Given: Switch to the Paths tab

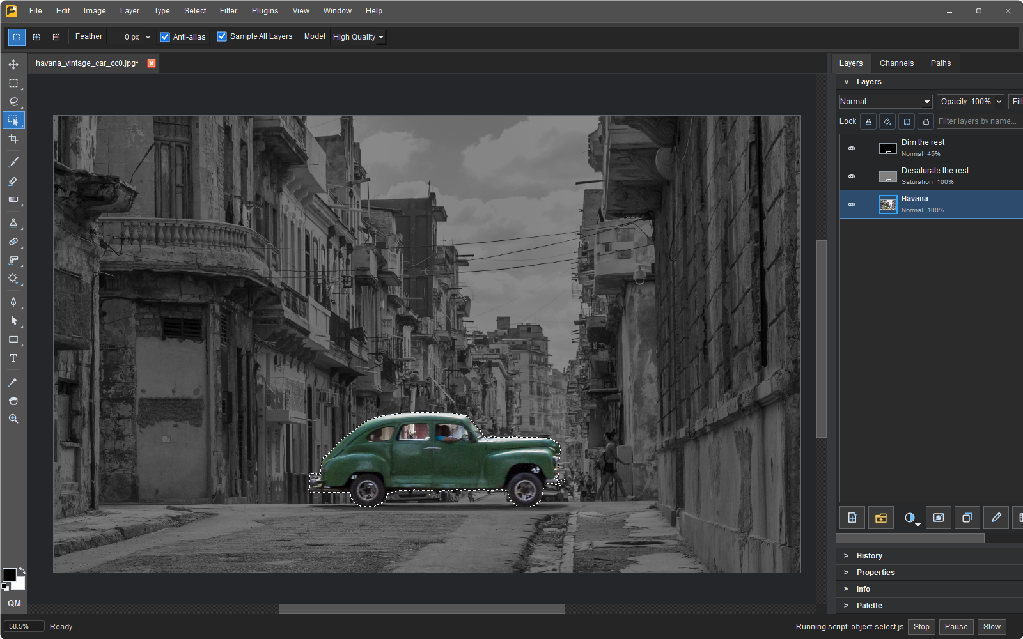Looking at the screenshot, I should pyautogui.click(x=941, y=63).
